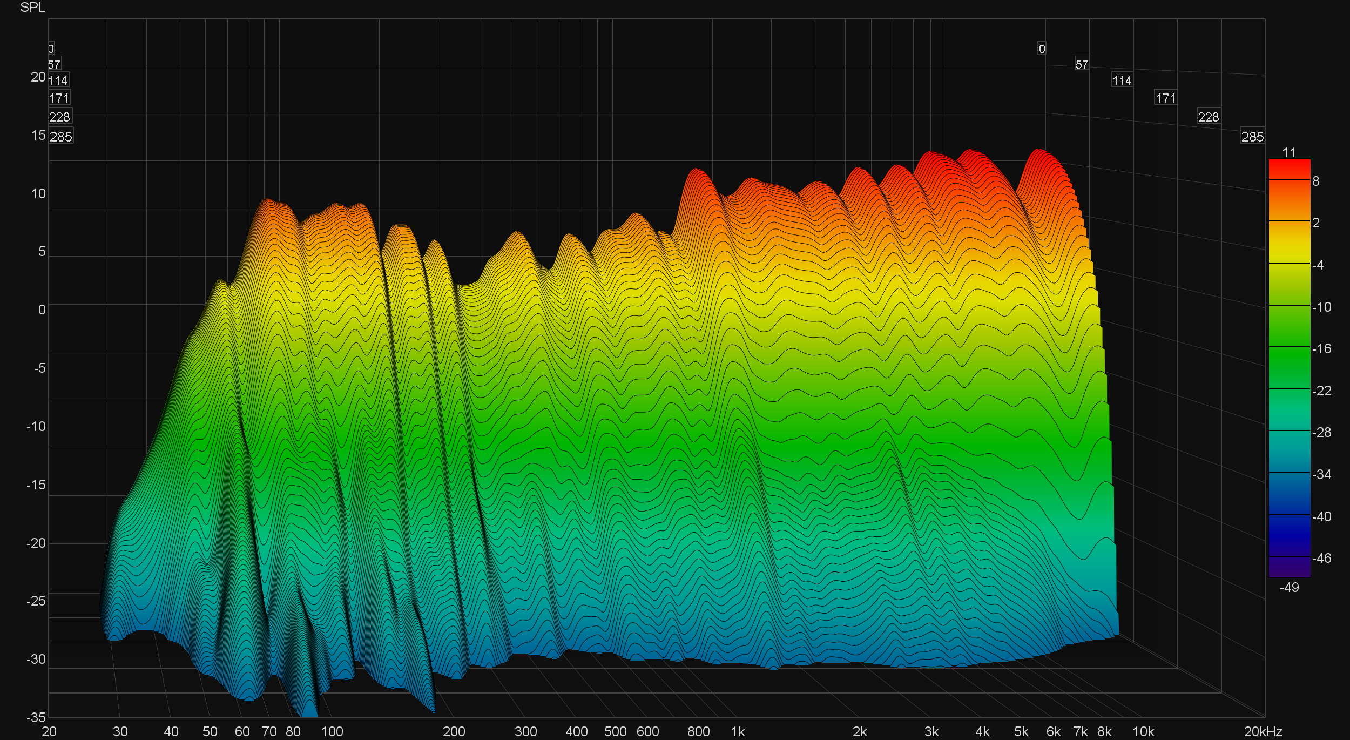Click the purple bottom of color scale
Screen dimensions: 1350x740
[x=1289, y=568]
